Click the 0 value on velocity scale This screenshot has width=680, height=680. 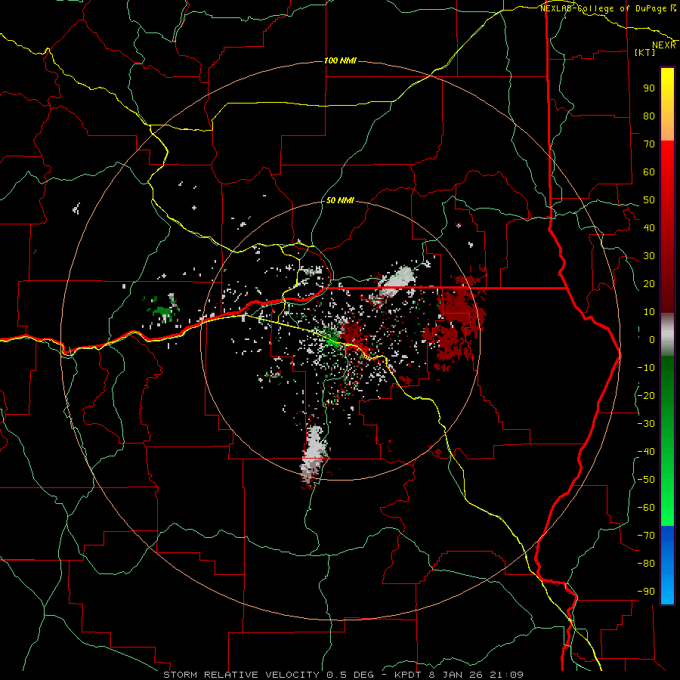[x=652, y=340]
